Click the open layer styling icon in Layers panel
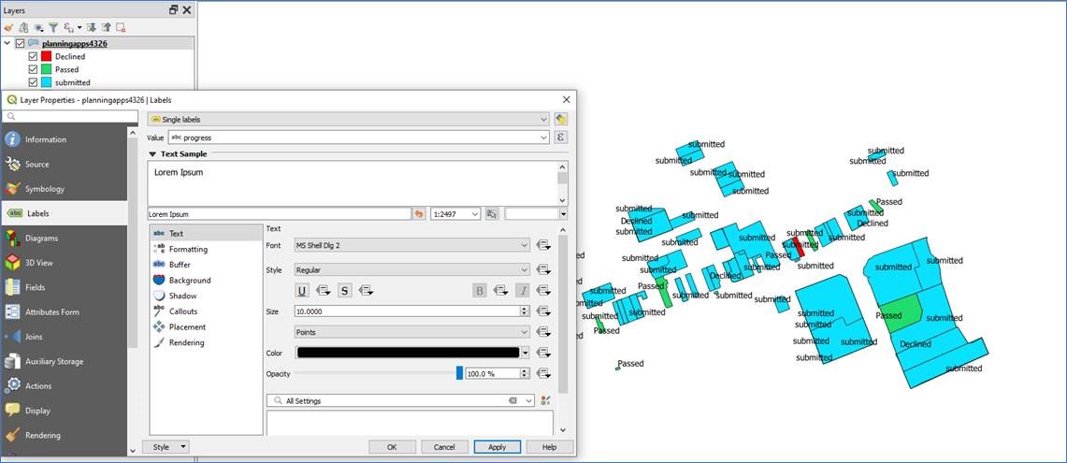 point(8,27)
